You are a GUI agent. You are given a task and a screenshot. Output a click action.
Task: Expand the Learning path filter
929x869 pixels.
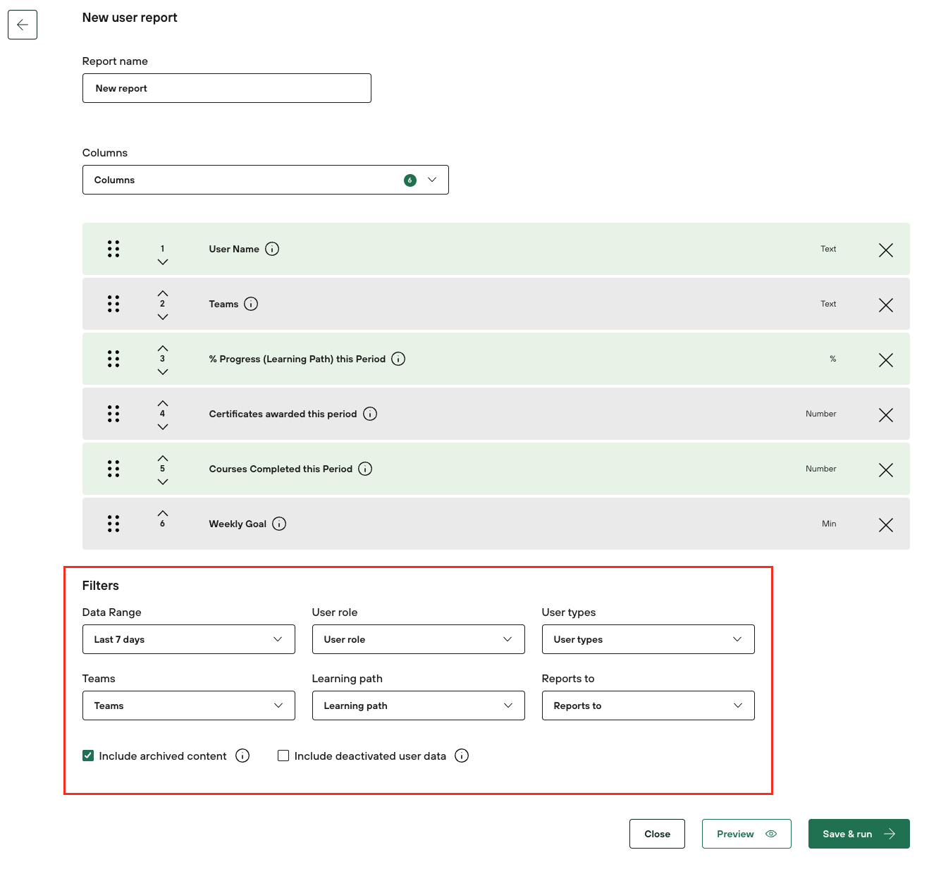pyautogui.click(x=418, y=705)
